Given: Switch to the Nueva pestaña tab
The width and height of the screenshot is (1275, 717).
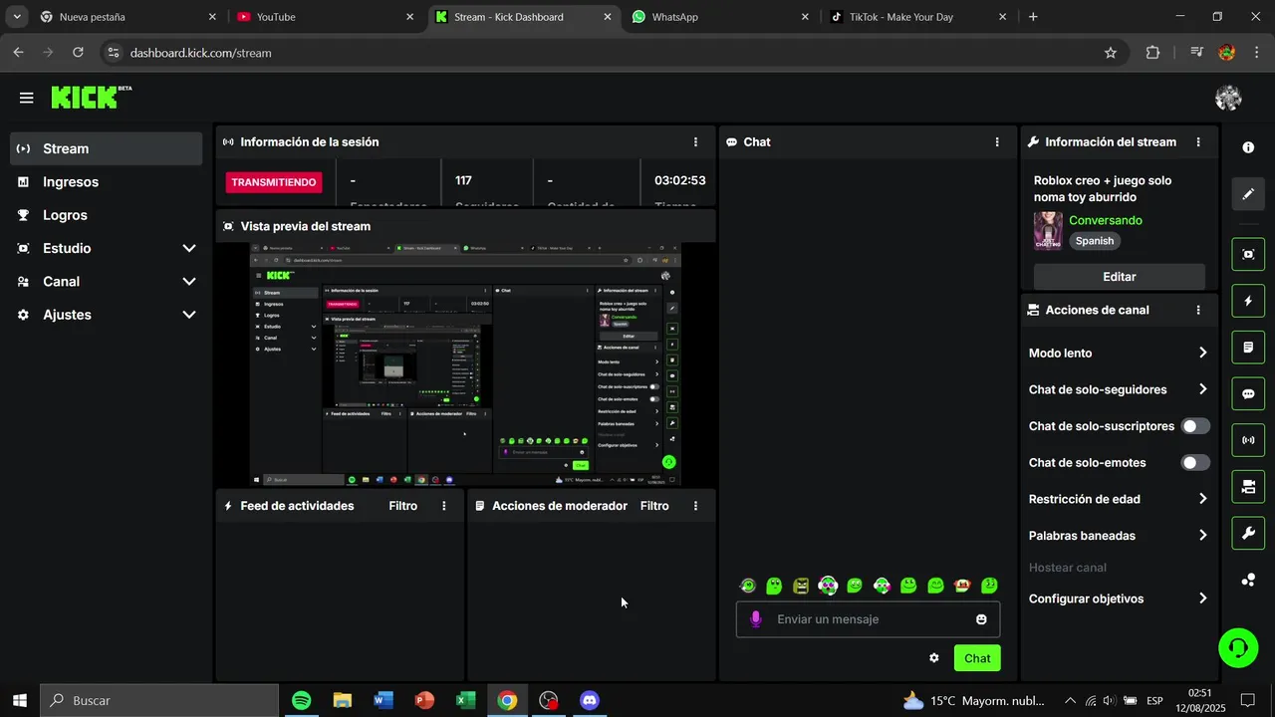Looking at the screenshot, I should (x=127, y=17).
